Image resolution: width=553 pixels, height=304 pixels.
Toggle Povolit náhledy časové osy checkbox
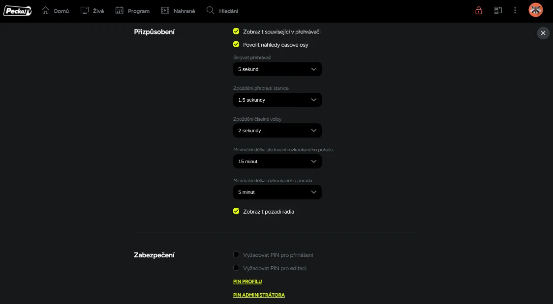click(236, 45)
